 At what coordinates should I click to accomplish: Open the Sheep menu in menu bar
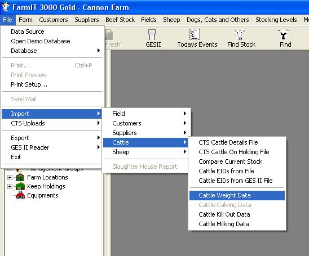click(x=171, y=20)
